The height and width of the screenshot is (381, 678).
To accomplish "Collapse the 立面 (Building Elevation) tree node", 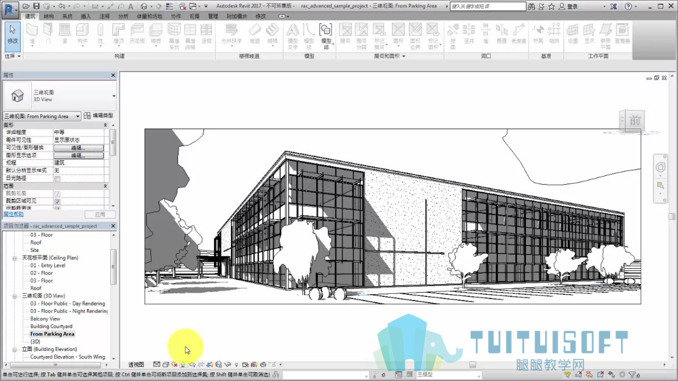I will [15, 349].
